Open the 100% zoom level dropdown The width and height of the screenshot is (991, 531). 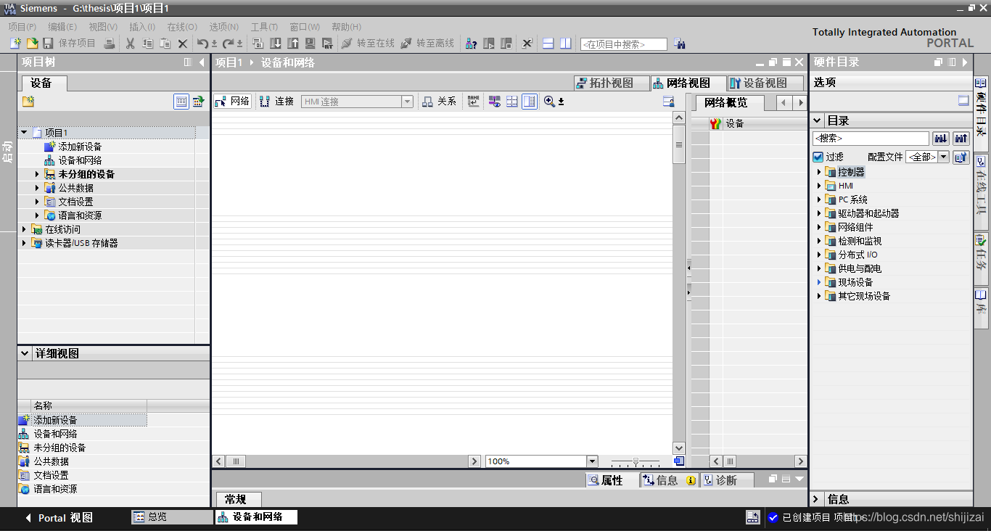[x=592, y=461]
